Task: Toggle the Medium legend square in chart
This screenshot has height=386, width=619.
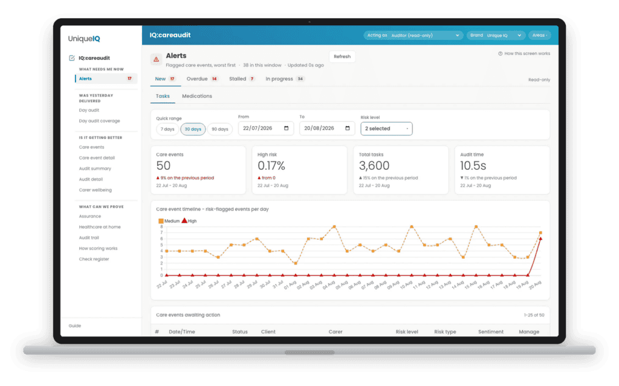Action: click(x=161, y=221)
